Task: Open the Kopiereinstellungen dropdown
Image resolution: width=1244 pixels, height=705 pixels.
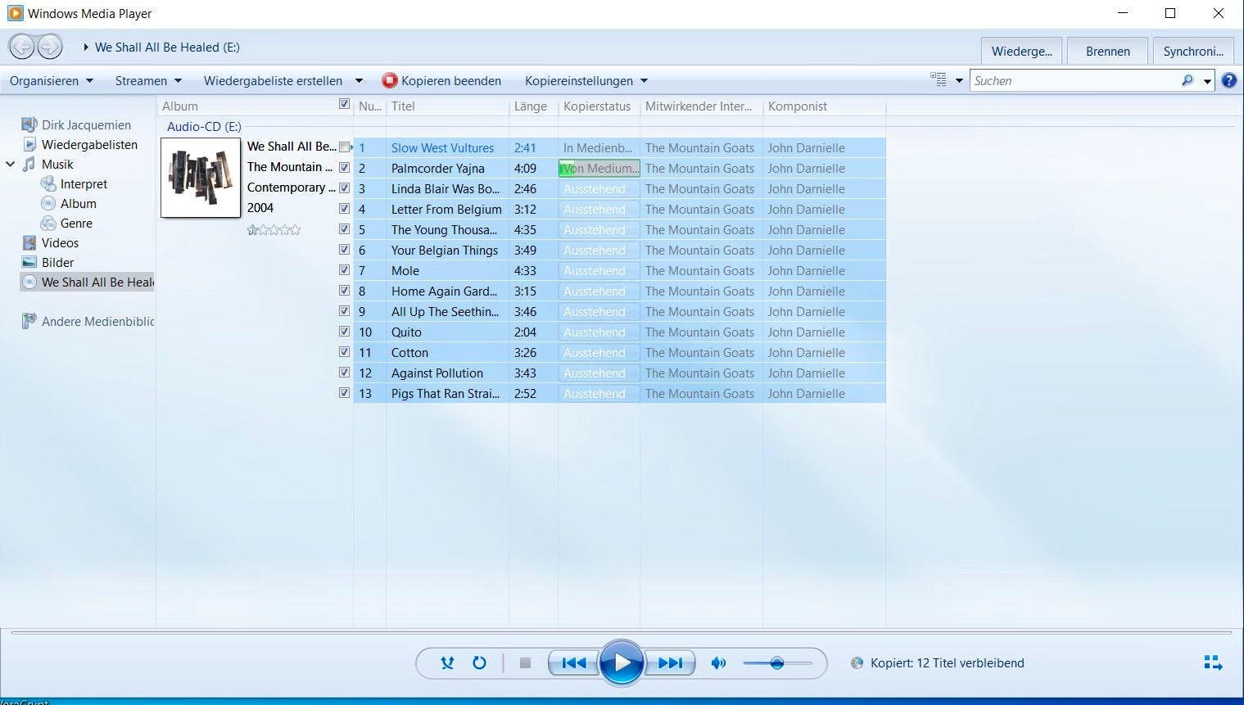Action: 586,80
